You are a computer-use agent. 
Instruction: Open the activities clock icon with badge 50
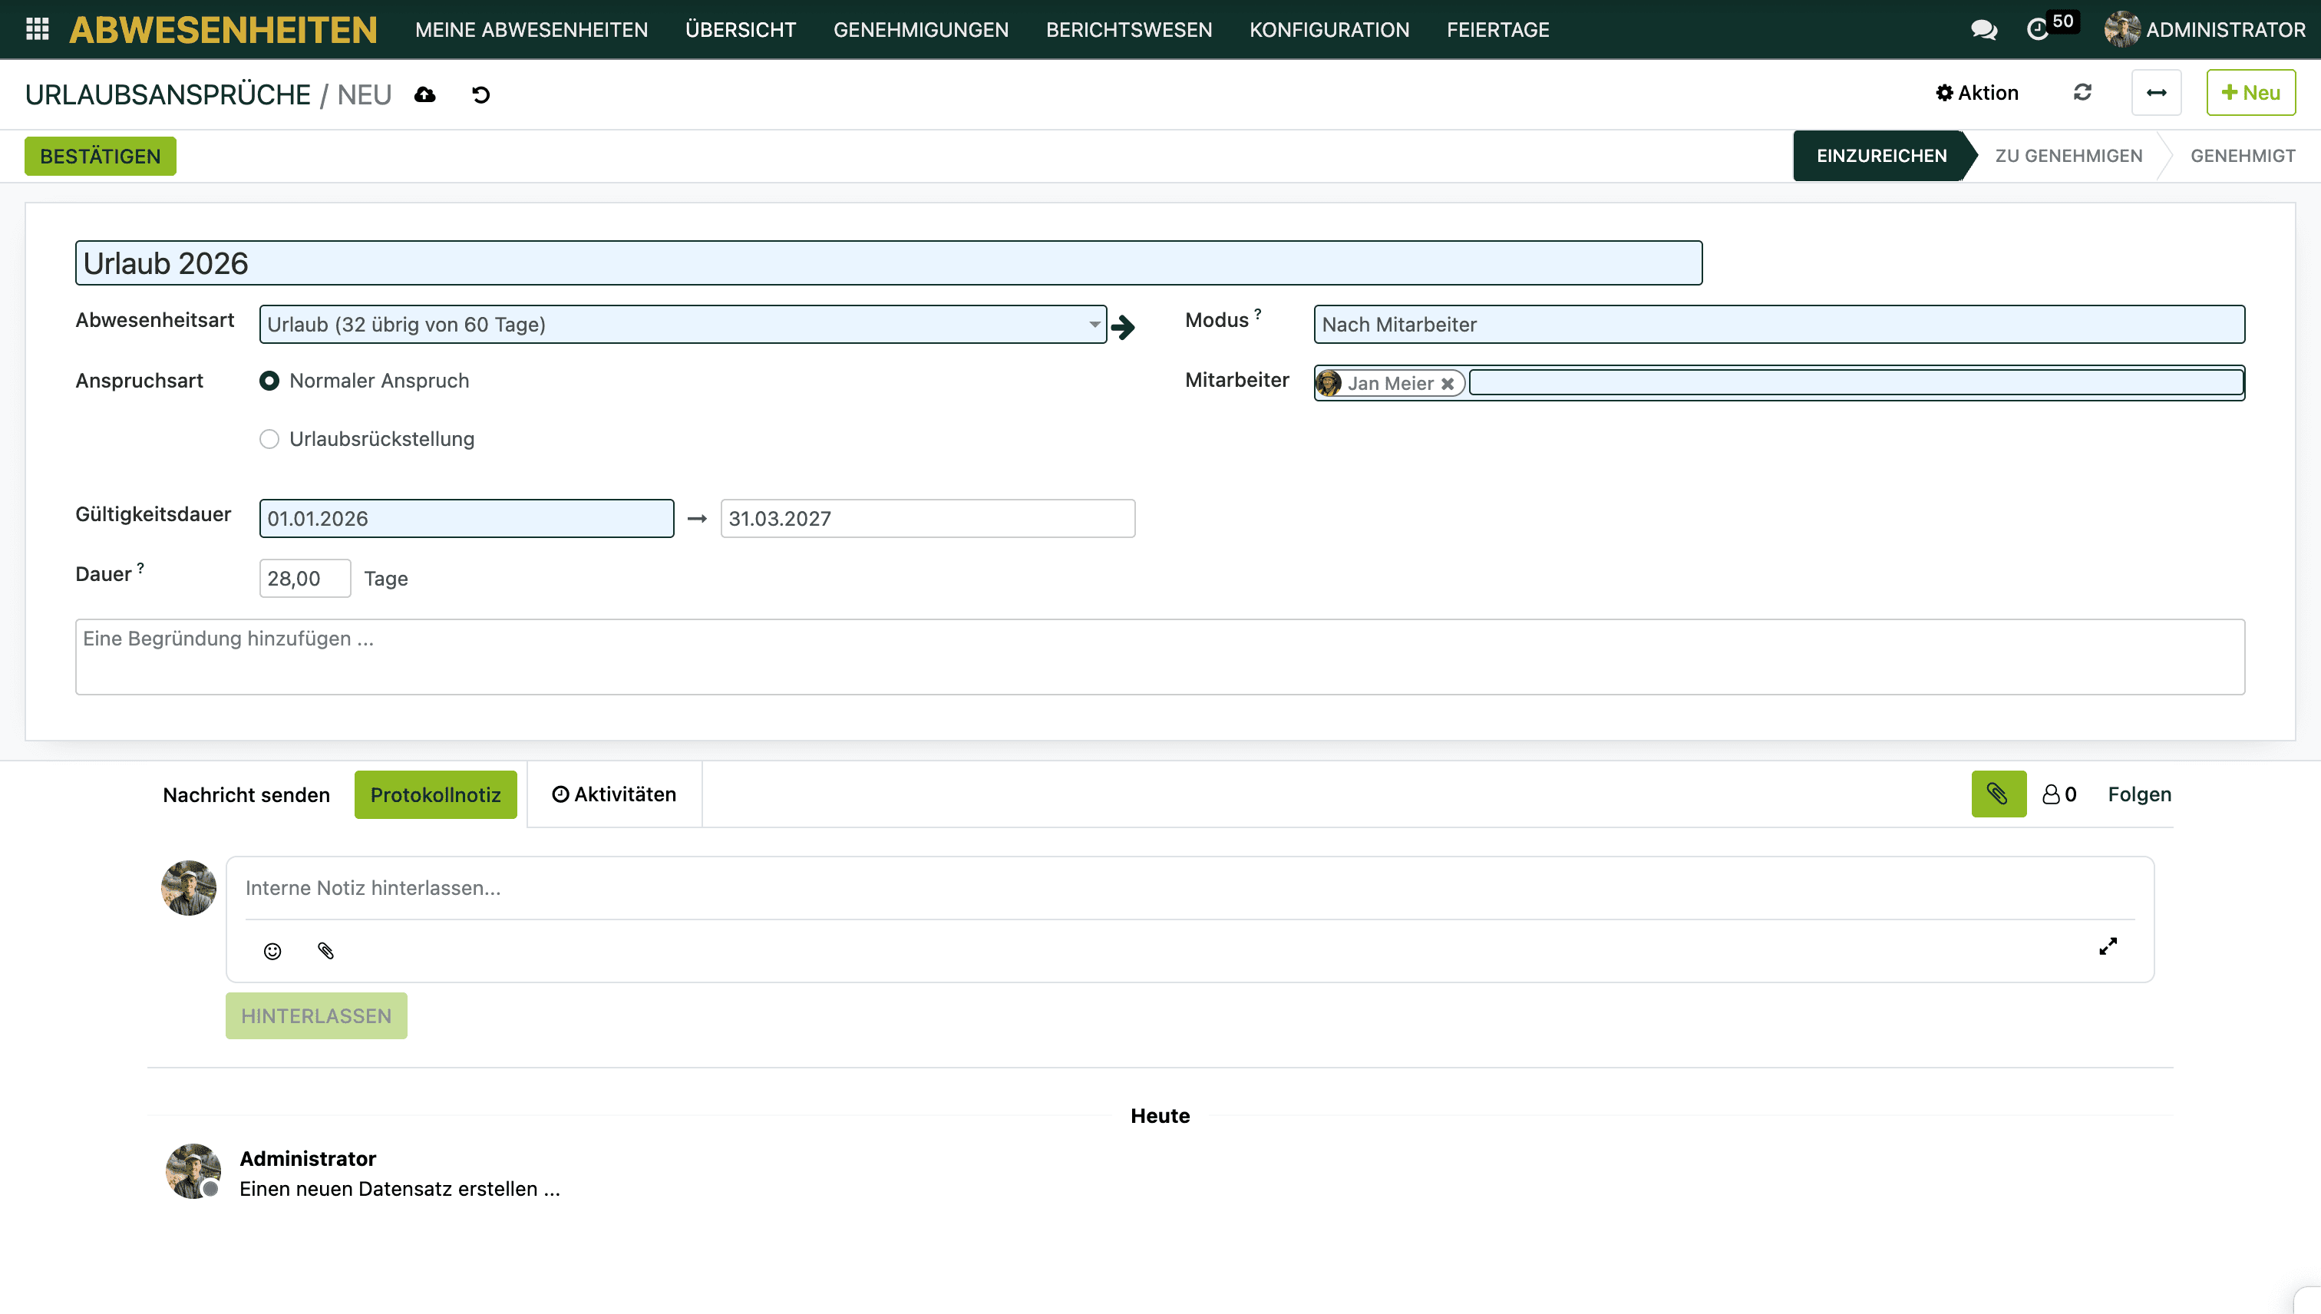(x=2039, y=30)
